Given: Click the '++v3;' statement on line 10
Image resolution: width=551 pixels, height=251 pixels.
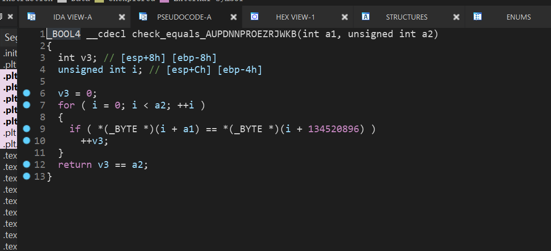Looking at the screenshot, I should click(95, 141).
